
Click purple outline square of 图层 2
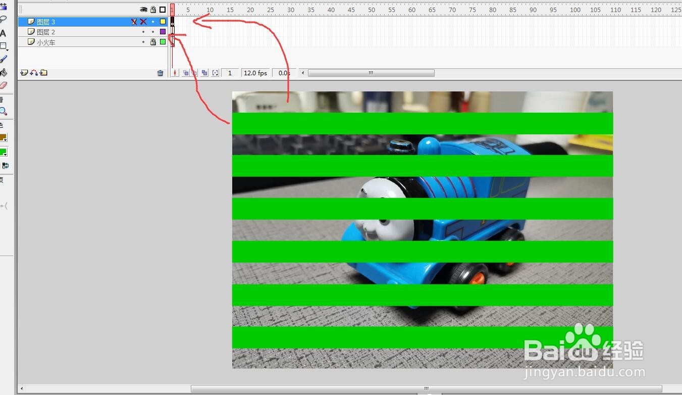(x=163, y=32)
